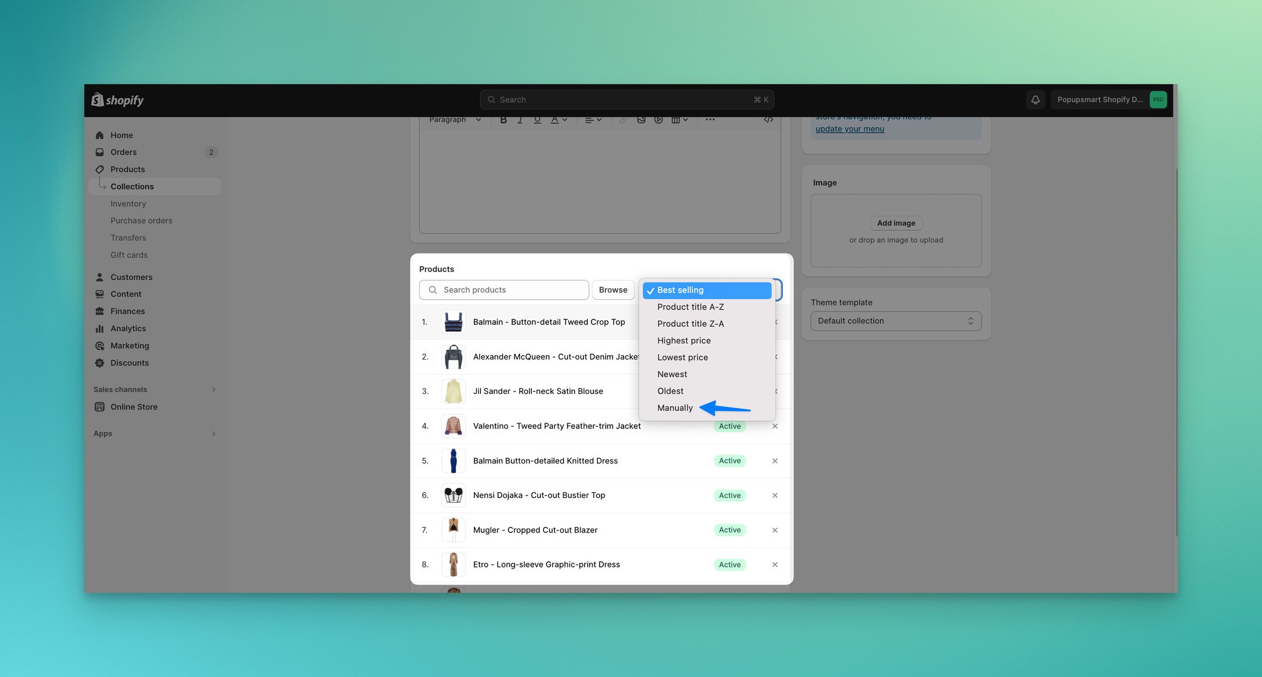Screen dimensions: 1262x677
Task: Click the Marketing target icon
Action: coord(100,346)
